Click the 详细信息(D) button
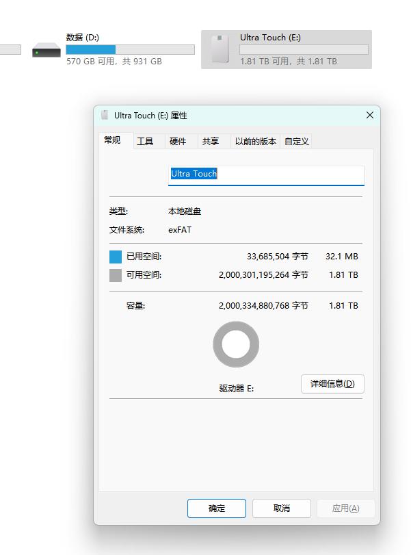 pyautogui.click(x=332, y=384)
